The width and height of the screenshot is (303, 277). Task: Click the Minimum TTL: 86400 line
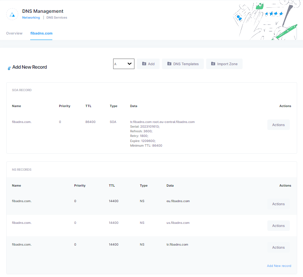pos(146,145)
